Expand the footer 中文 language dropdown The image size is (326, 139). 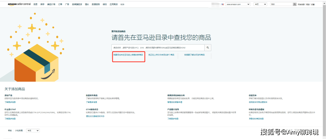tap(33, 131)
